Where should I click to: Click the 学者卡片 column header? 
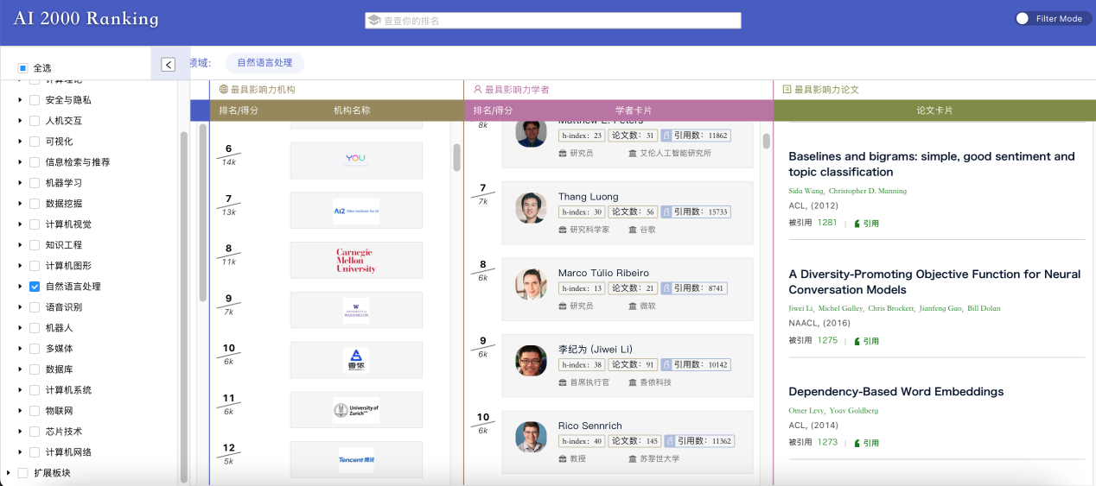[x=634, y=110]
